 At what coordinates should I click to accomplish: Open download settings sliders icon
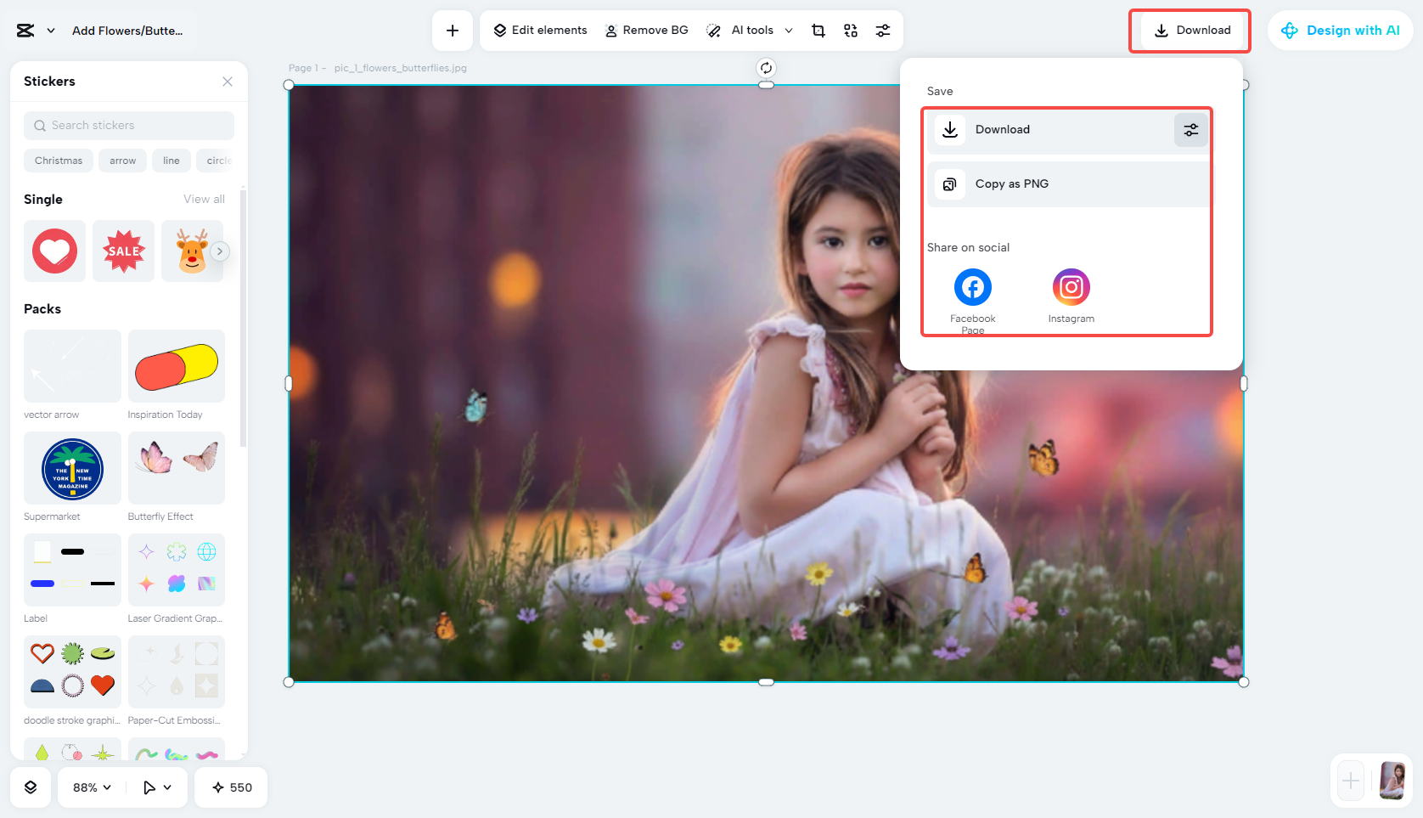pyautogui.click(x=1191, y=130)
